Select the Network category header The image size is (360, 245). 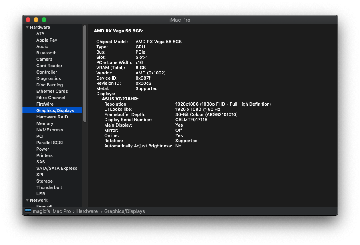(x=39, y=200)
